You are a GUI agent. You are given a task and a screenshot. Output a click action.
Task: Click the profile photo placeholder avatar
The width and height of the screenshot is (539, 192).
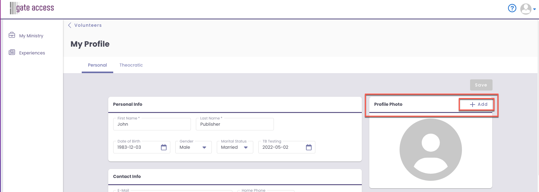pos(430,150)
